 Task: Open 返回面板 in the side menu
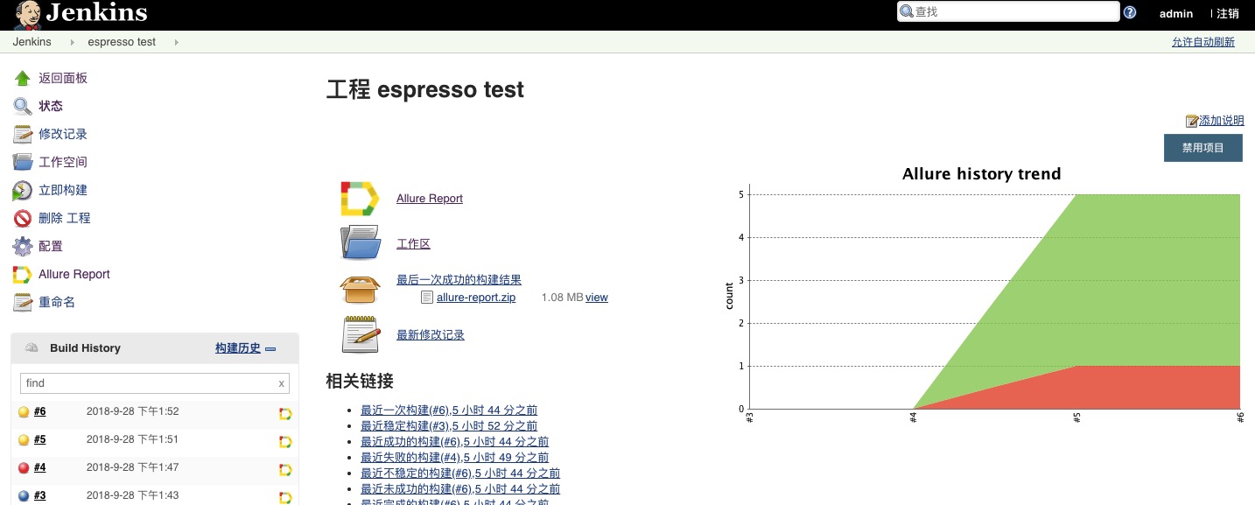pyautogui.click(x=63, y=78)
